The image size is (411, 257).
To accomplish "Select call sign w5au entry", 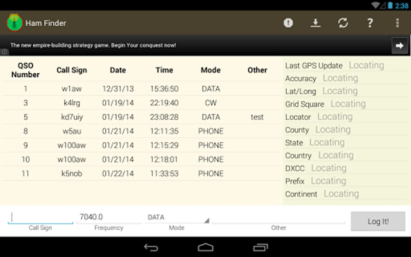I will click(72, 131).
